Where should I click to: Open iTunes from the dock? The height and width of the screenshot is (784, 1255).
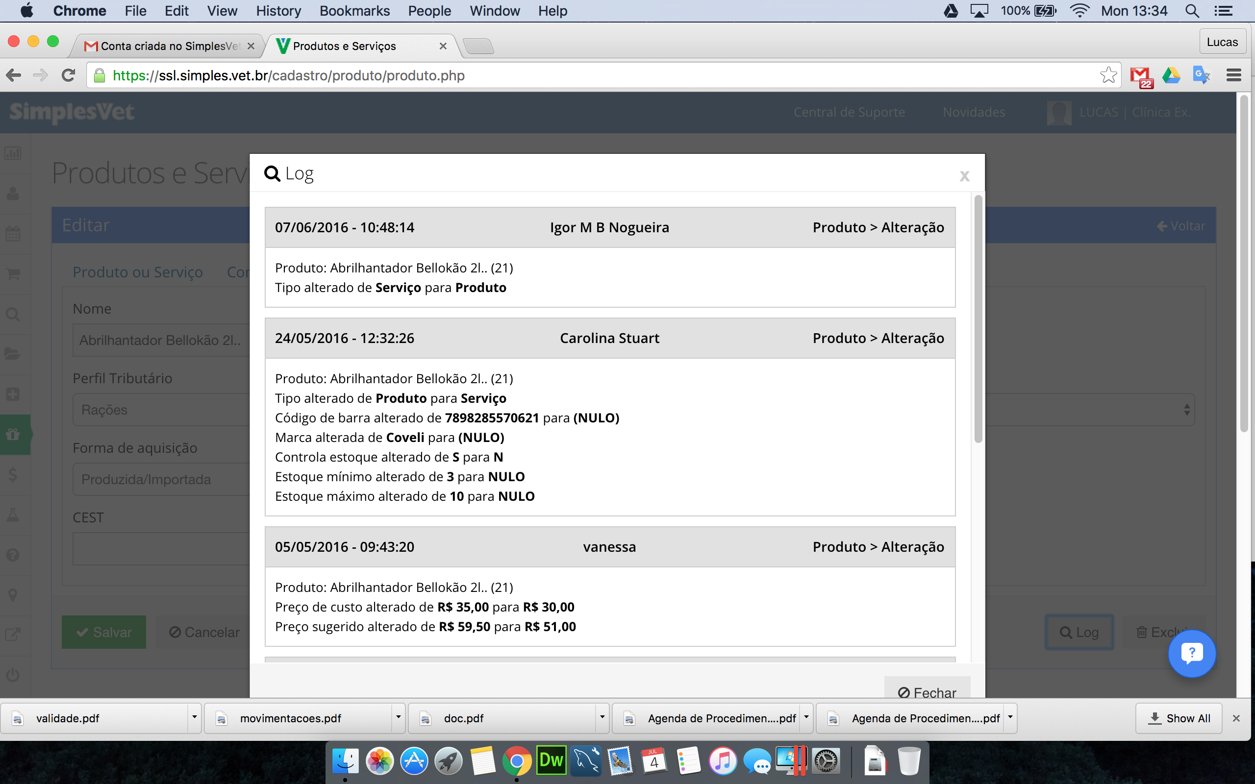point(723,761)
